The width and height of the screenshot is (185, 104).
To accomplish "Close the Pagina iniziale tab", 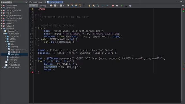I will point(45,2).
